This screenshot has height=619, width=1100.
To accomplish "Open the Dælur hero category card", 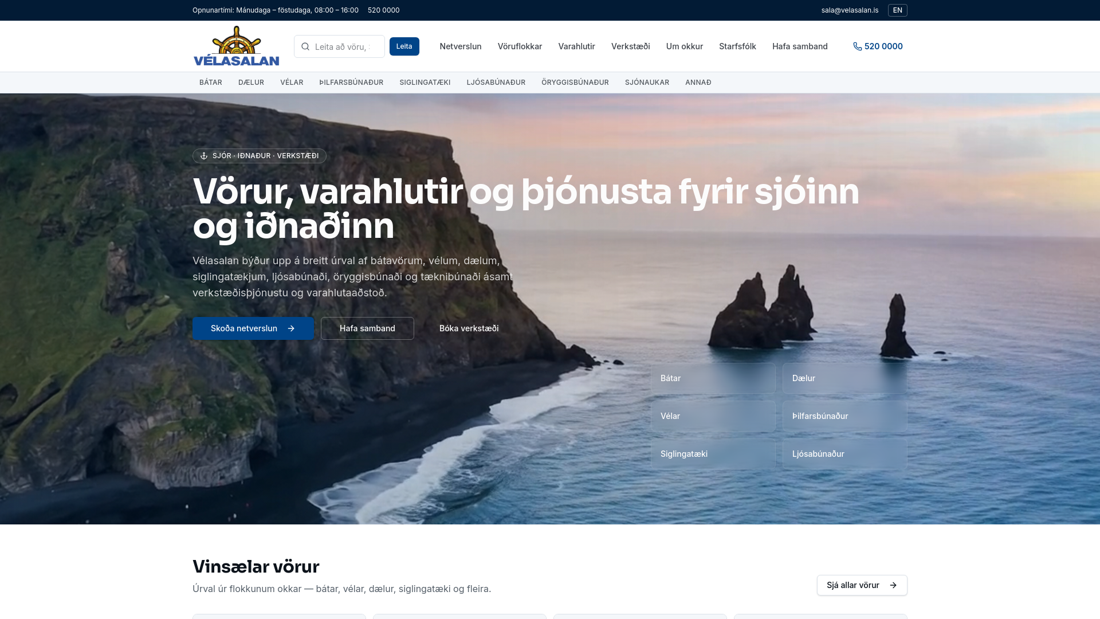I will pyautogui.click(x=844, y=378).
